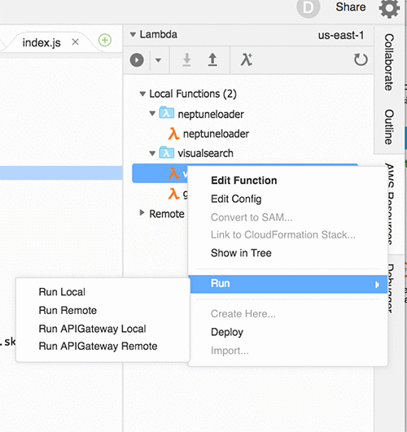Open the run options dropdown arrow

[158, 60]
